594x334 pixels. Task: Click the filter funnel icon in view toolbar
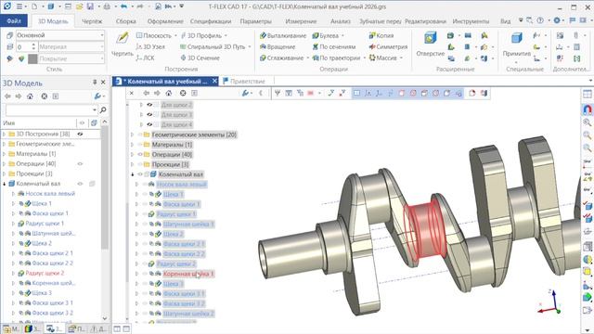tap(278, 93)
